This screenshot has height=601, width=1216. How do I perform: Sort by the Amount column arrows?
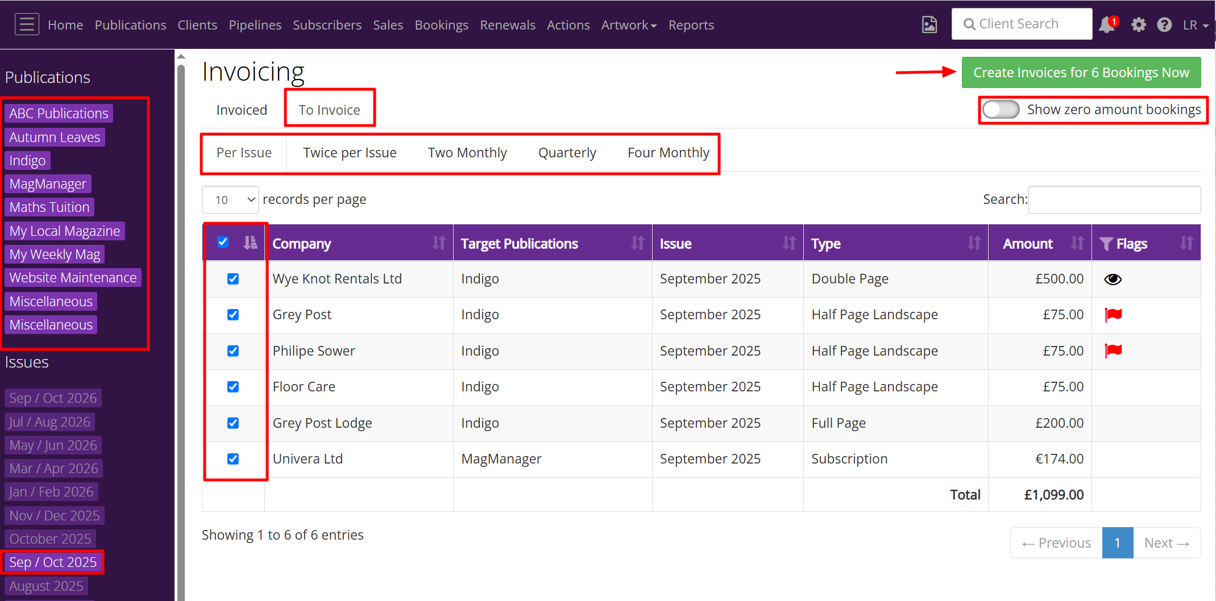coord(1077,243)
